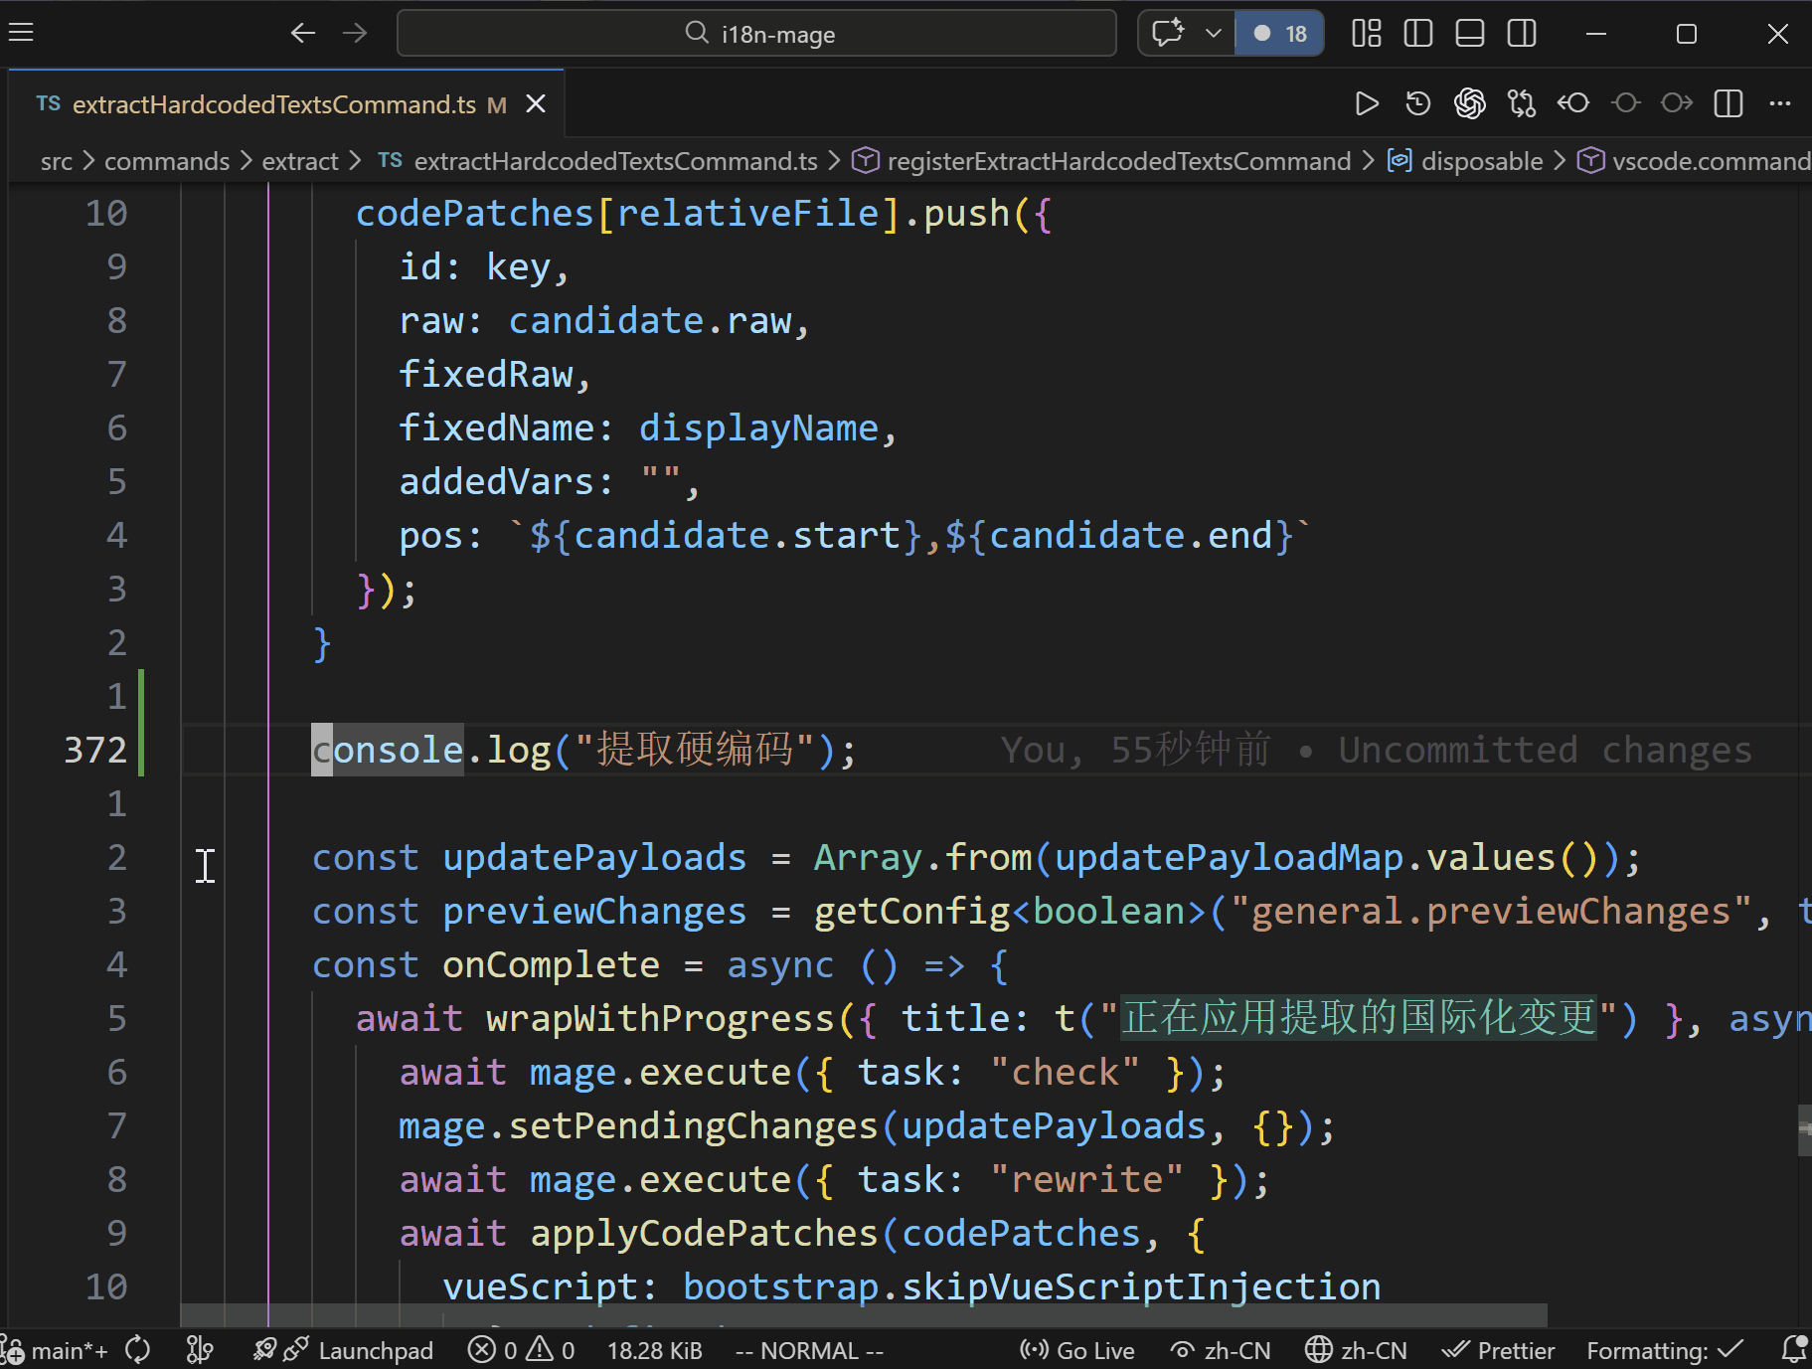The height and width of the screenshot is (1369, 1812).
Task: Open the hamburger application menu
Action: point(21,33)
